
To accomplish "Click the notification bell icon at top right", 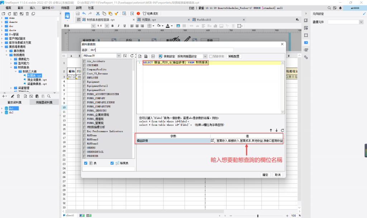I will [340, 8].
